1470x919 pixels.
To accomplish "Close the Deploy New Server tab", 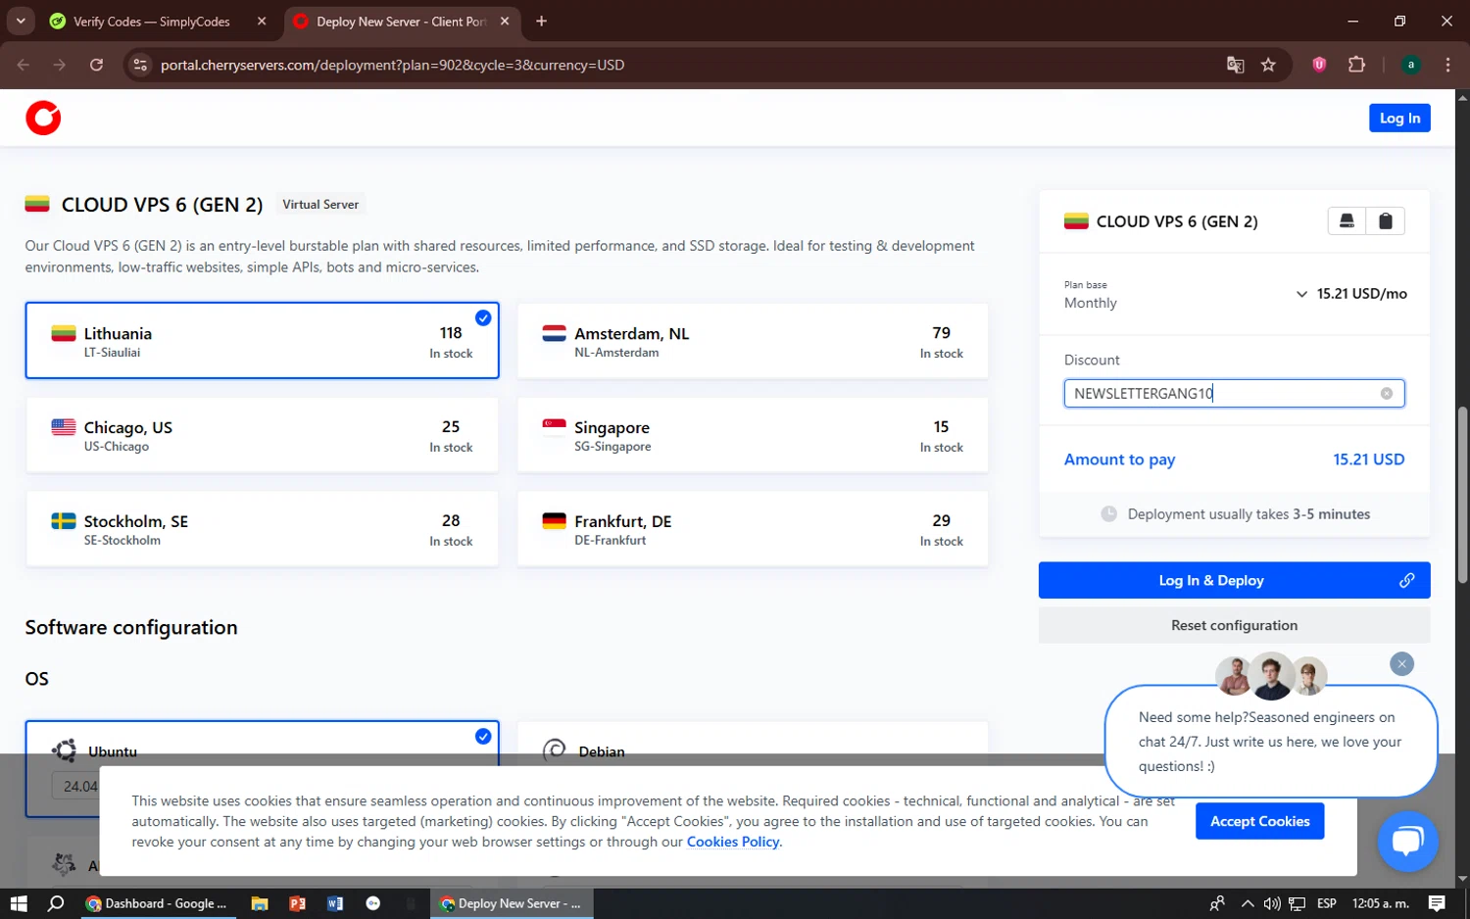I will point(505,21).
